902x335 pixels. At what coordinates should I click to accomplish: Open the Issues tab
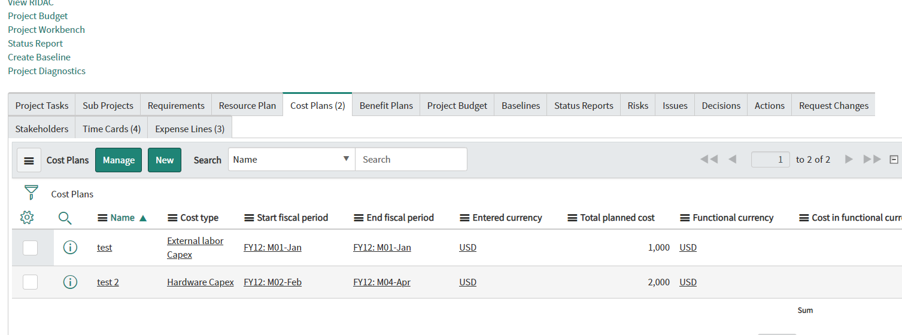tap(675, 106)
